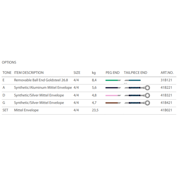
Task: Click the TAILPIECE END column header
Action: click(x=135, y=73)
